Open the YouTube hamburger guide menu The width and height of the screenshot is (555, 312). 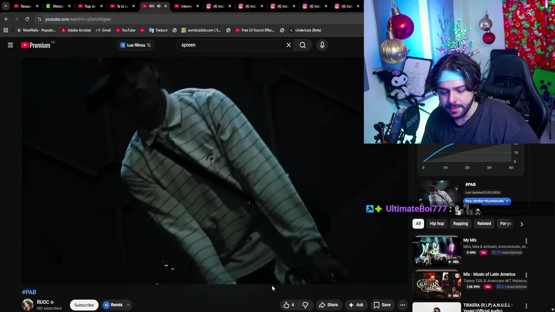coord(10,45)
